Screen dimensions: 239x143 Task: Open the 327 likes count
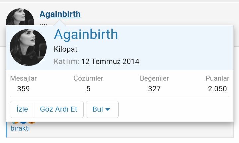(x=154, y=89)
